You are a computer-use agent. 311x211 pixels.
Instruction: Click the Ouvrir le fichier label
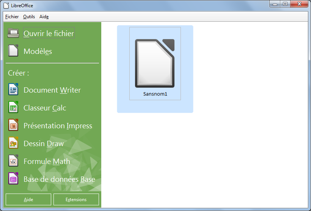click(x=49, y=33)
